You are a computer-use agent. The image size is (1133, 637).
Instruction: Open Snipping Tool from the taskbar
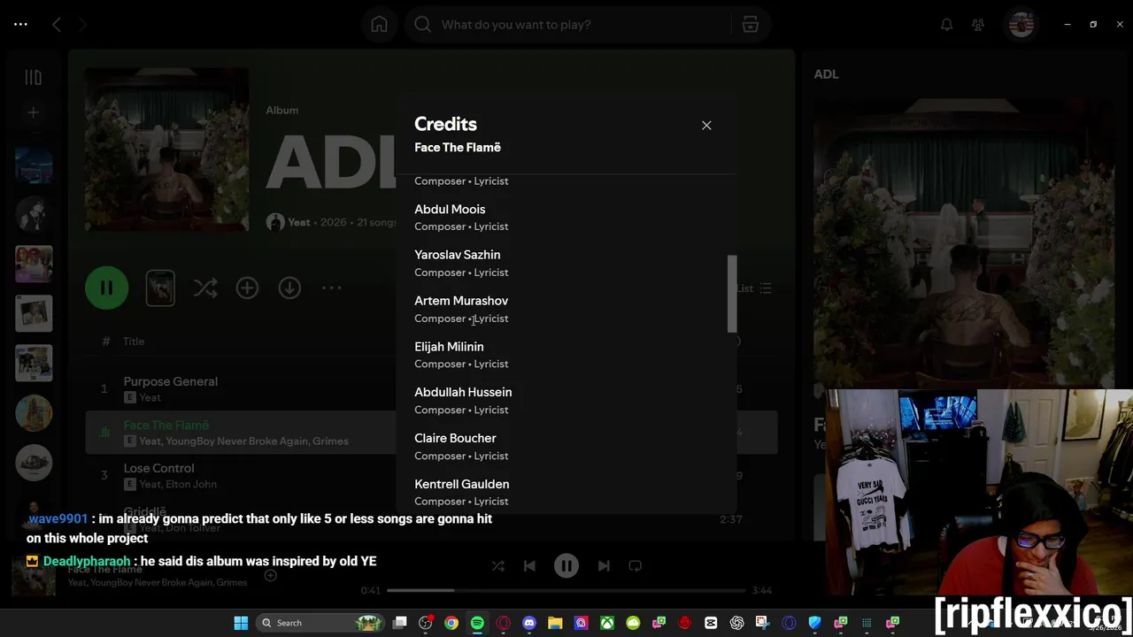click(x=762, y=623)
